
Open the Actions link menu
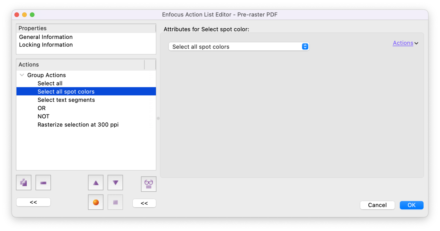click(x=405, y=43)
